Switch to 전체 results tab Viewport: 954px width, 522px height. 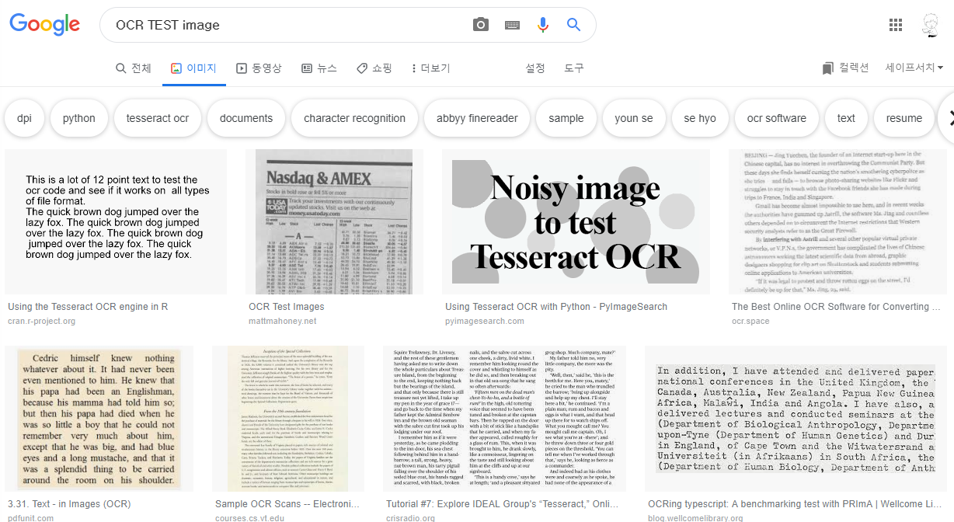point(134,68)
